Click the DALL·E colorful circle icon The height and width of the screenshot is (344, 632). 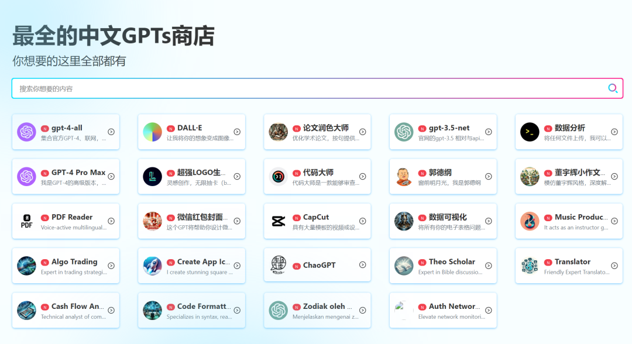tap(152, 132)
